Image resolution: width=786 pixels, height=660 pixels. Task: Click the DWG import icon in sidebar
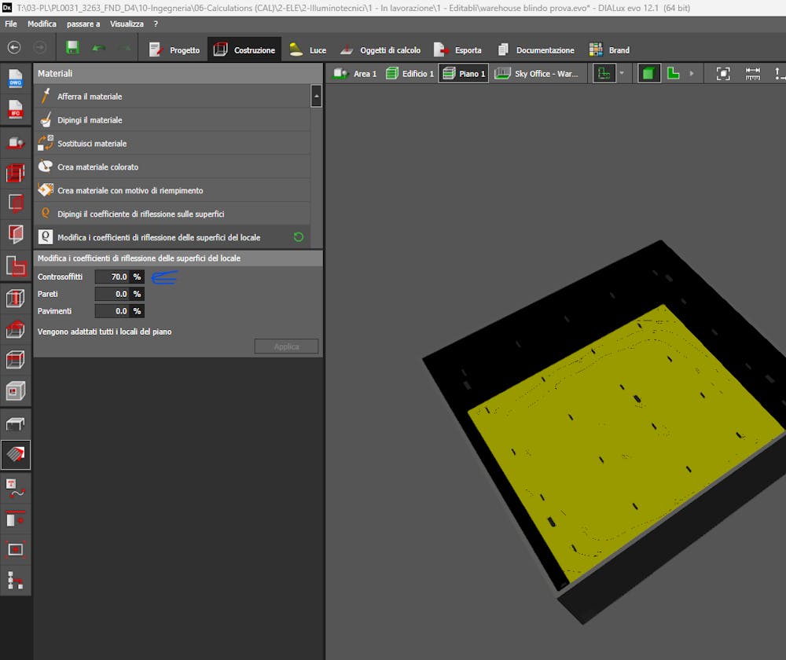(16, 79)
